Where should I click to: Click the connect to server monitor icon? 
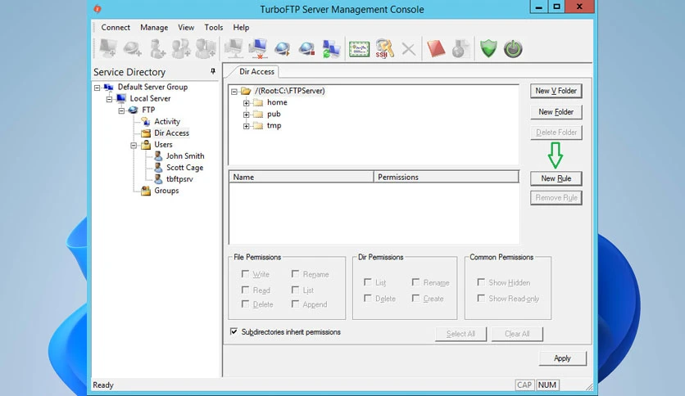coord(234,48)
